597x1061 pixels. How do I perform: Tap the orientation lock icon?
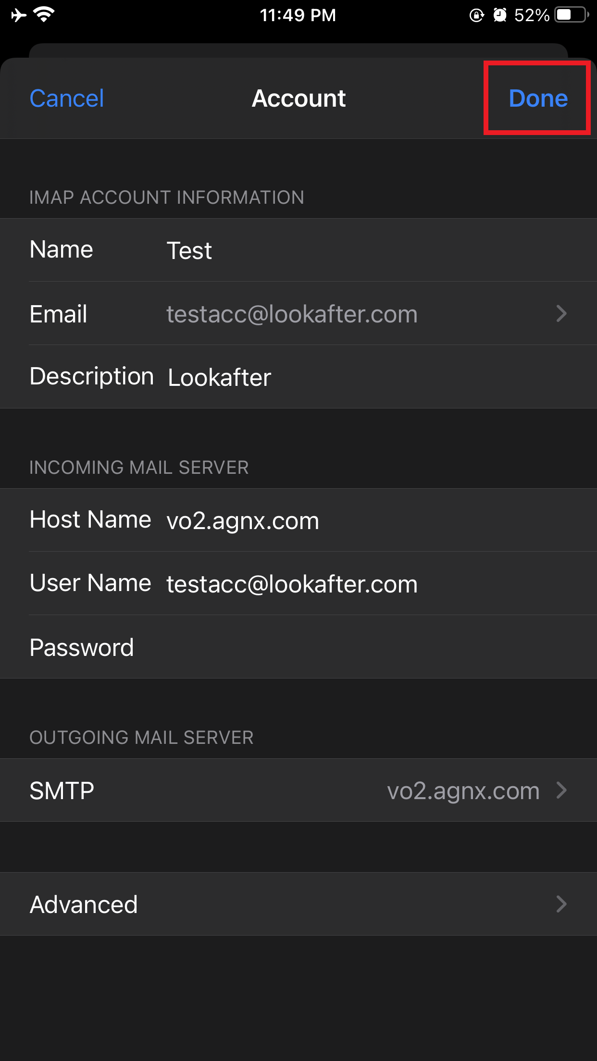click(476, 15)
